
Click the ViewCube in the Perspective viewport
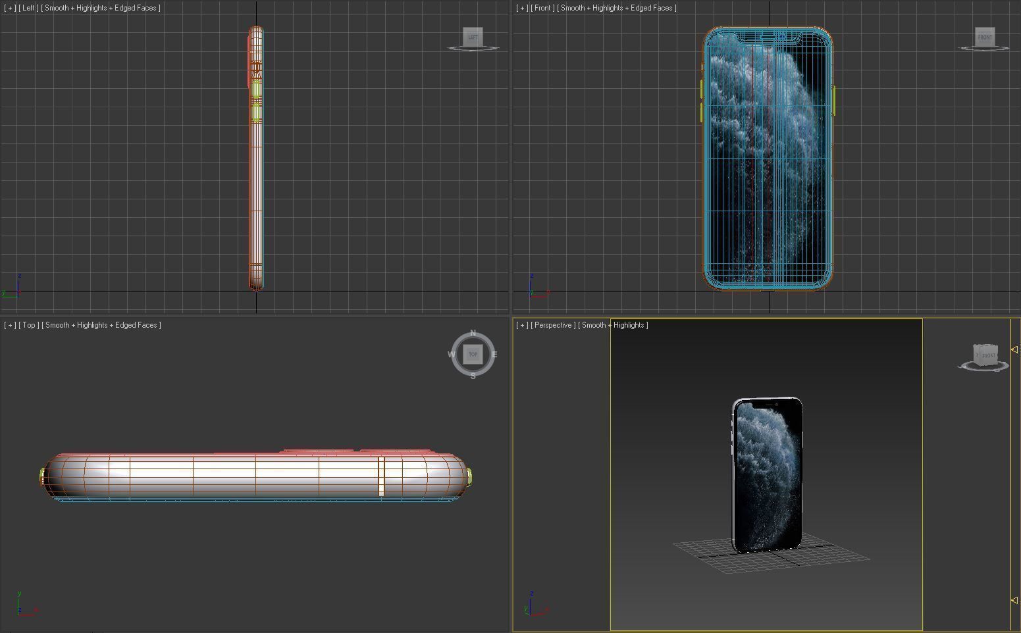(x=985, y=355)
